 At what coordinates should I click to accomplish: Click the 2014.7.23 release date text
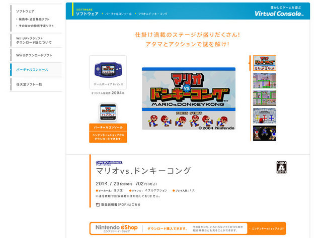tap(108, 183)
